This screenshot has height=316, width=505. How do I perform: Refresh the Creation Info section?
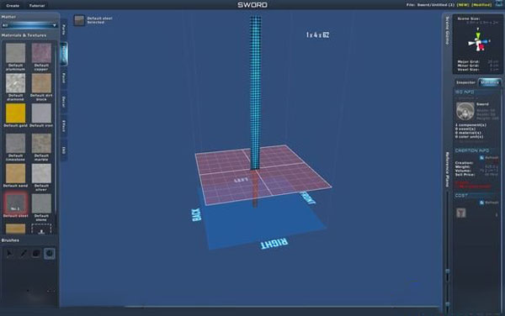pyautogui.click(x=489, y=158)
